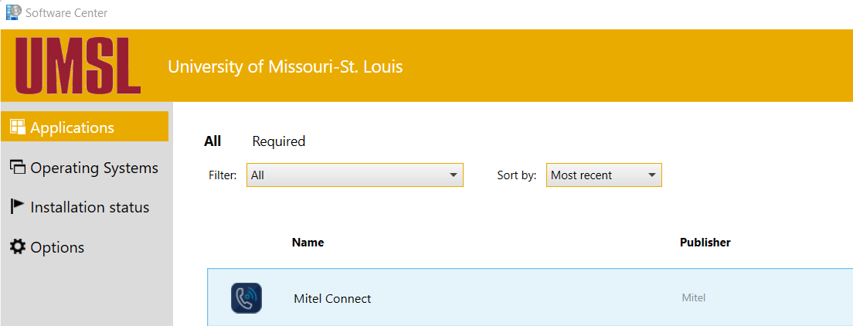853x326 pixels.
Task: Open the Operating Systems section
Action: point(94,168)
